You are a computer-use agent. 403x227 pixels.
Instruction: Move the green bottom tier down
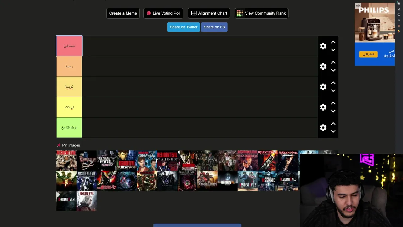[x=333, y=131]
